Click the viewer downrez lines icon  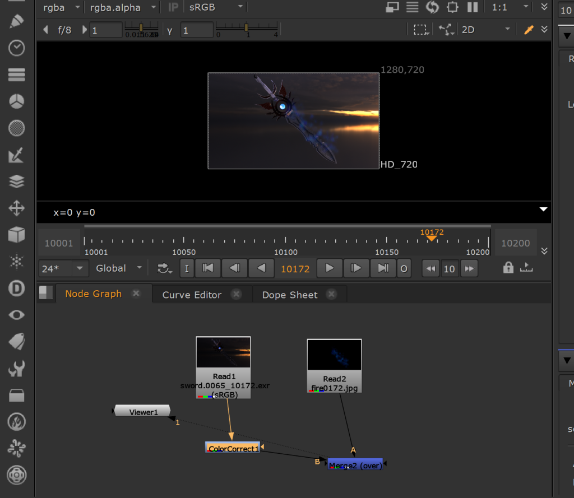coord(412,7)
